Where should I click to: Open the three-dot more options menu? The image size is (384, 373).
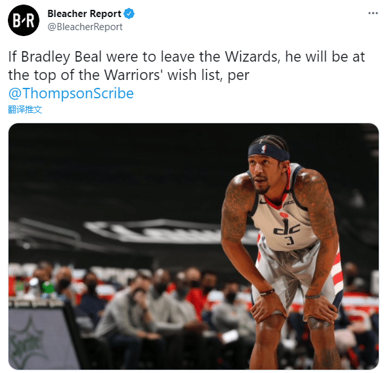point(373,13)
